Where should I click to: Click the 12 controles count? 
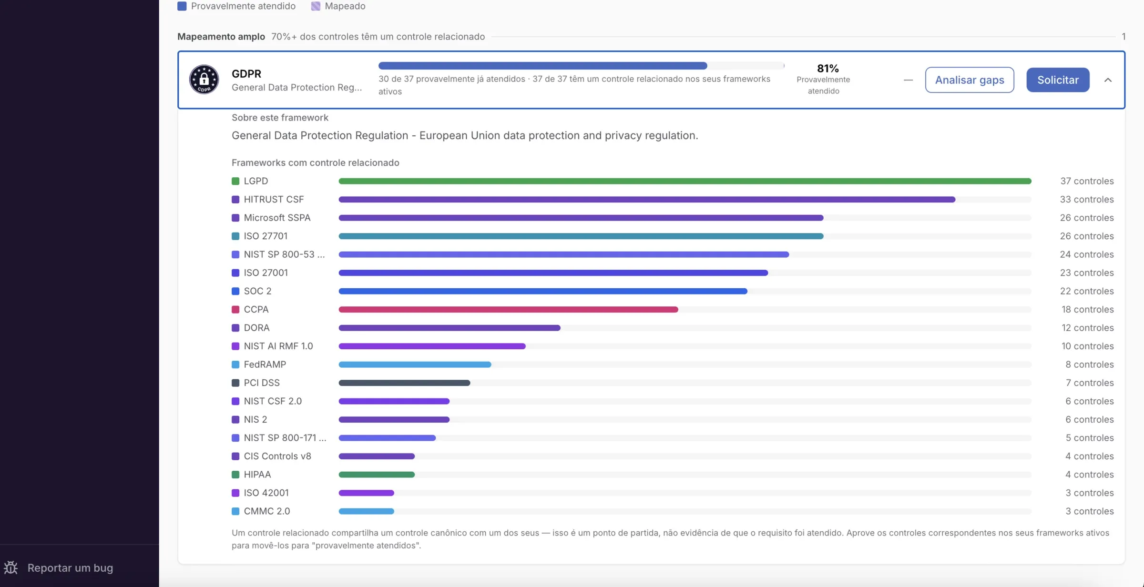1088,328
